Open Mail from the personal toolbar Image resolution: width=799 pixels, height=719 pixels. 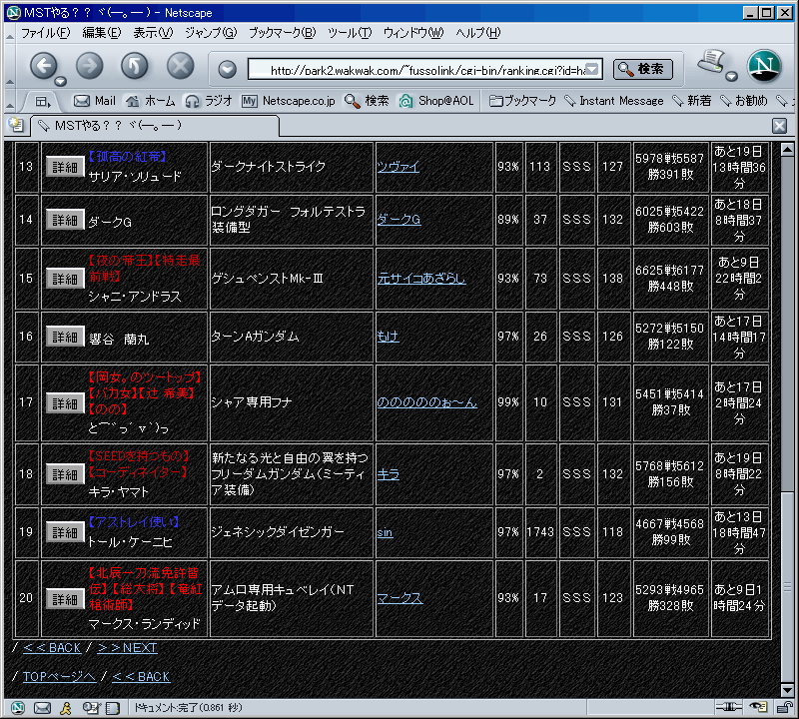click(x=95, y=101)
